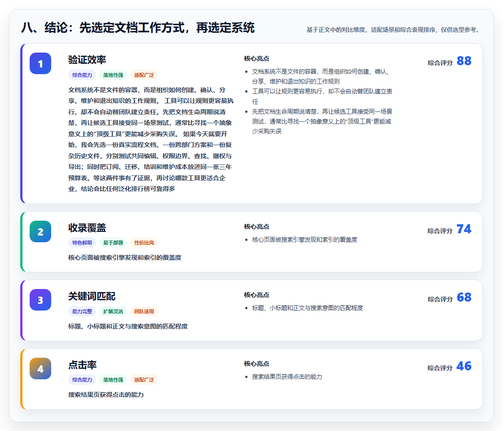Click 收录覆盖 description below its tags
The height and width of the screenshot is (431, 503).
click(125, 258)
